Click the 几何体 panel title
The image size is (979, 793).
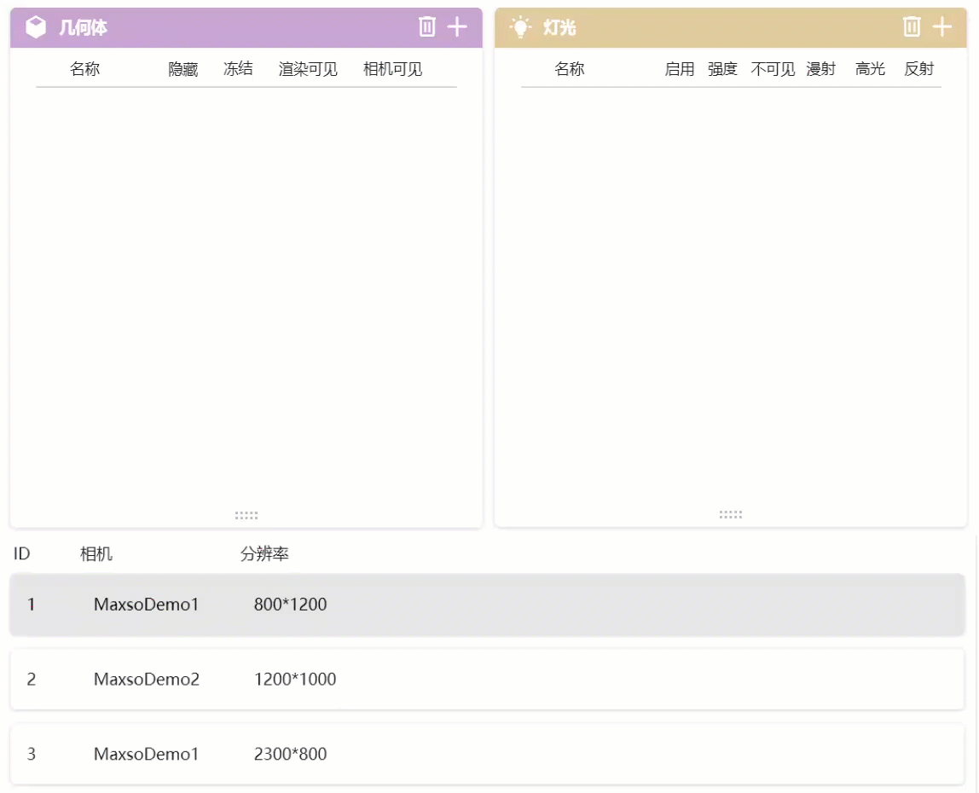83,27
